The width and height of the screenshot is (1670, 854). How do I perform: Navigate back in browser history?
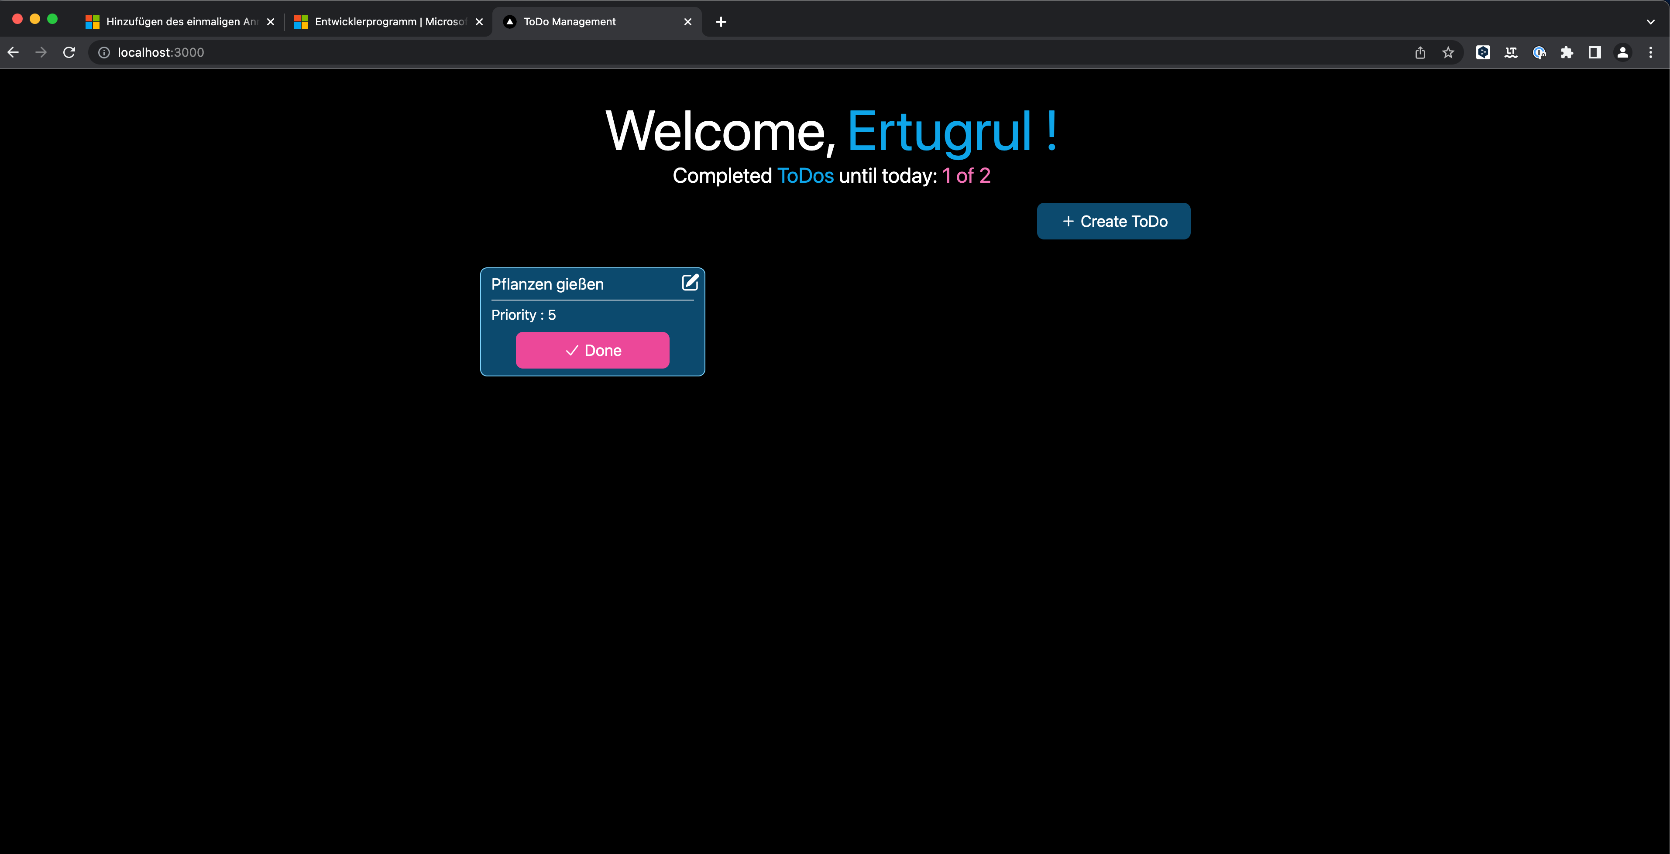13,52
